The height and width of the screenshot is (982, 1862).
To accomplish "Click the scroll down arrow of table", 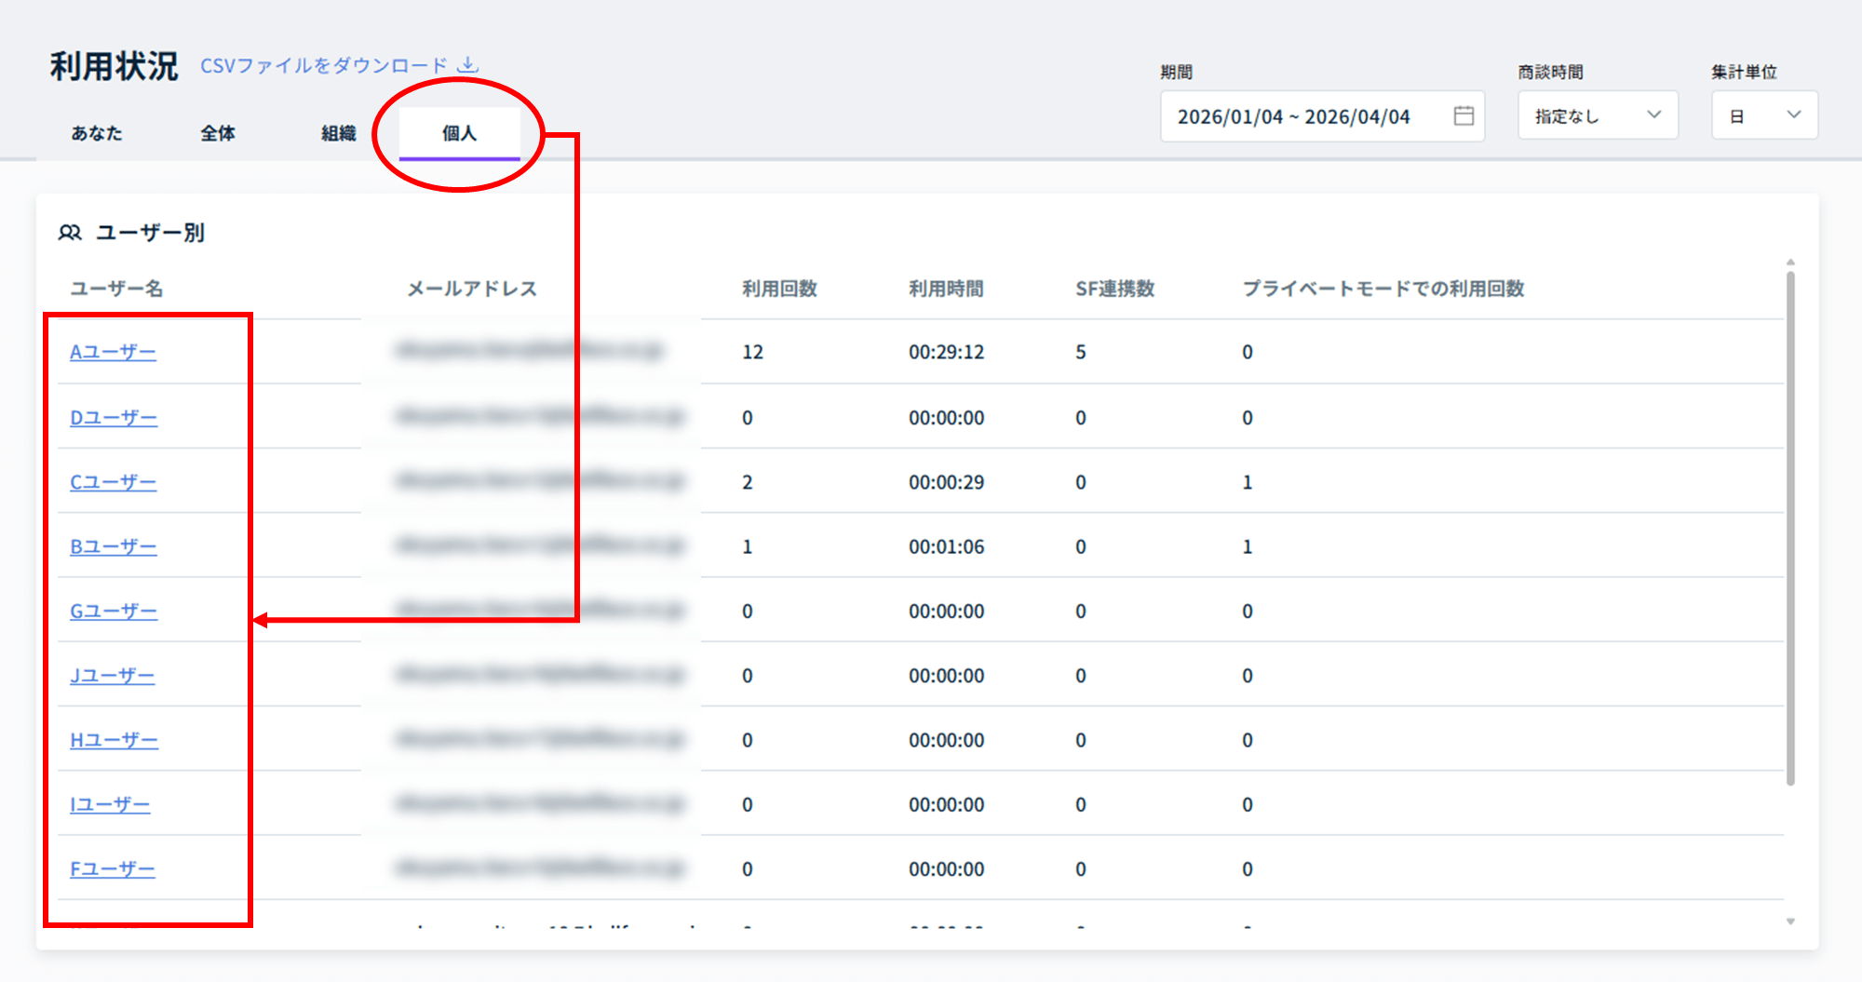I will click(x=1790, y=921).
